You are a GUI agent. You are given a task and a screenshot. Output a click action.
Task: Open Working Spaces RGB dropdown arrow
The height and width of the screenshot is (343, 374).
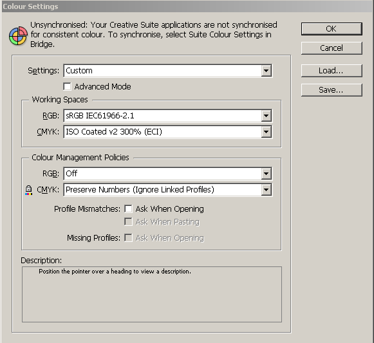(x=266, y=116)
